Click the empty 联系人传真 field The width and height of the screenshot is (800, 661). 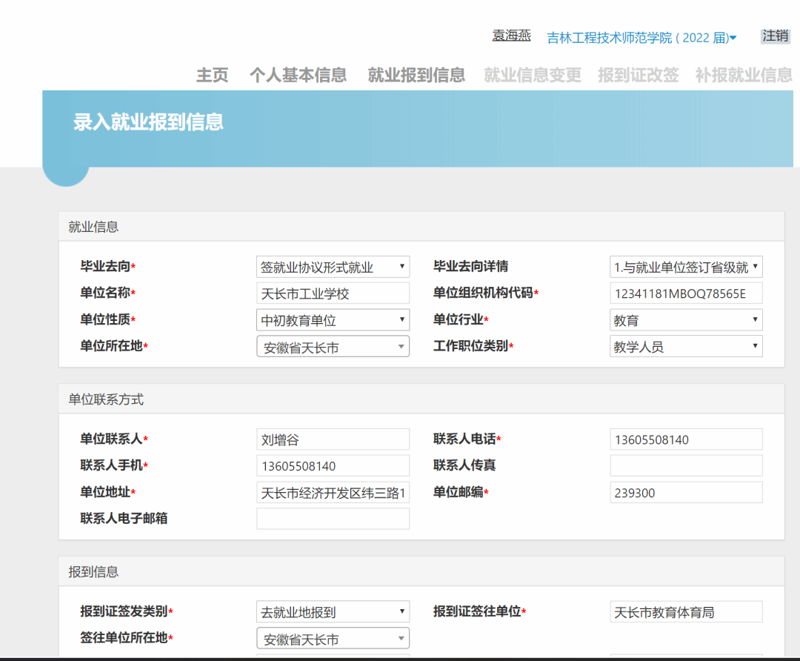pyautogui.click(x=686, y=465)
